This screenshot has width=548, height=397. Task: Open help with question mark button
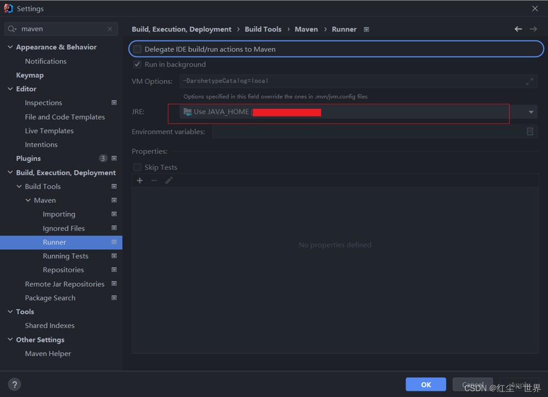tap(14, 384)
